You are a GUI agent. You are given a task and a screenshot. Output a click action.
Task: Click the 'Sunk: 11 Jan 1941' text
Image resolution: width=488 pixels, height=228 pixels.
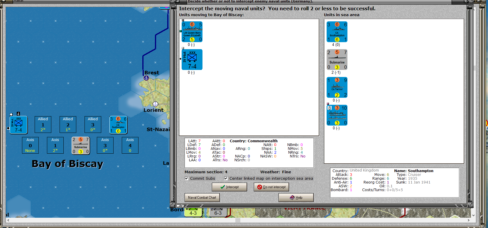pos(413,182)
